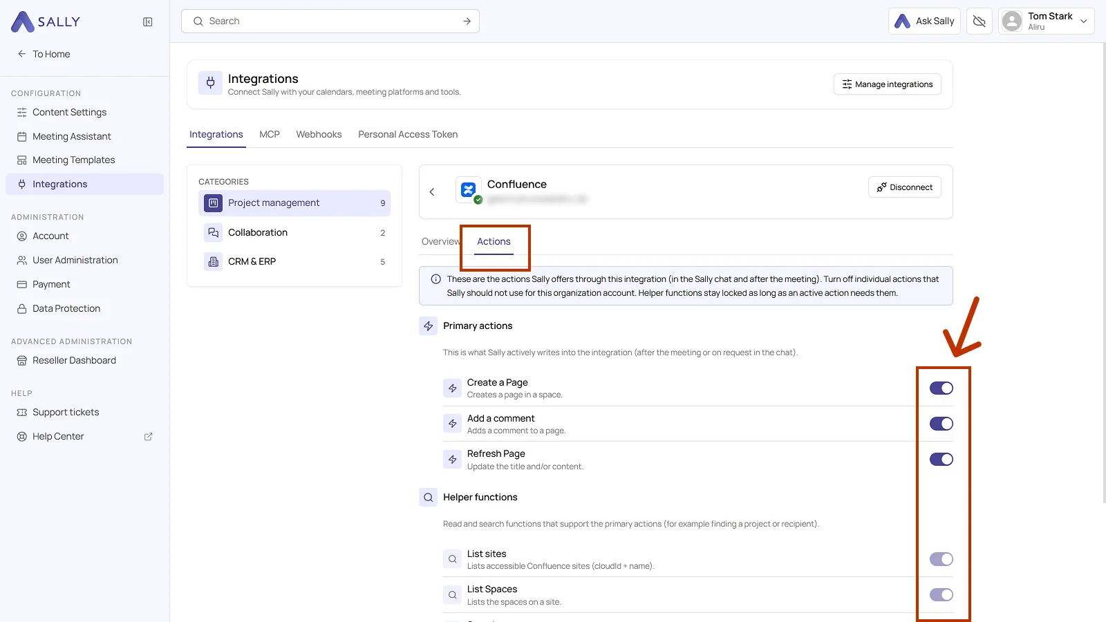1106x622 pixels.
Task: Toggle the List Spaces helper function
Action: click(x=941, y=595)
